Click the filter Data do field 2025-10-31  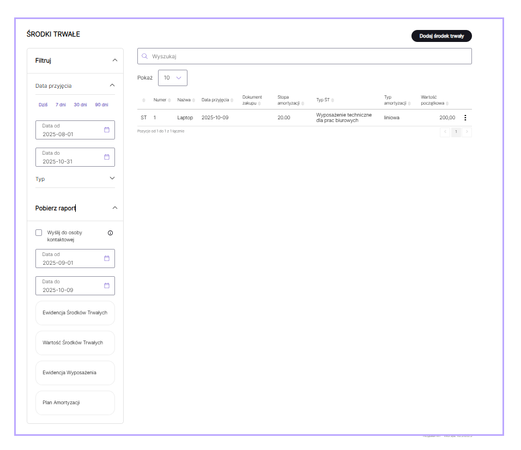[75, 157]
